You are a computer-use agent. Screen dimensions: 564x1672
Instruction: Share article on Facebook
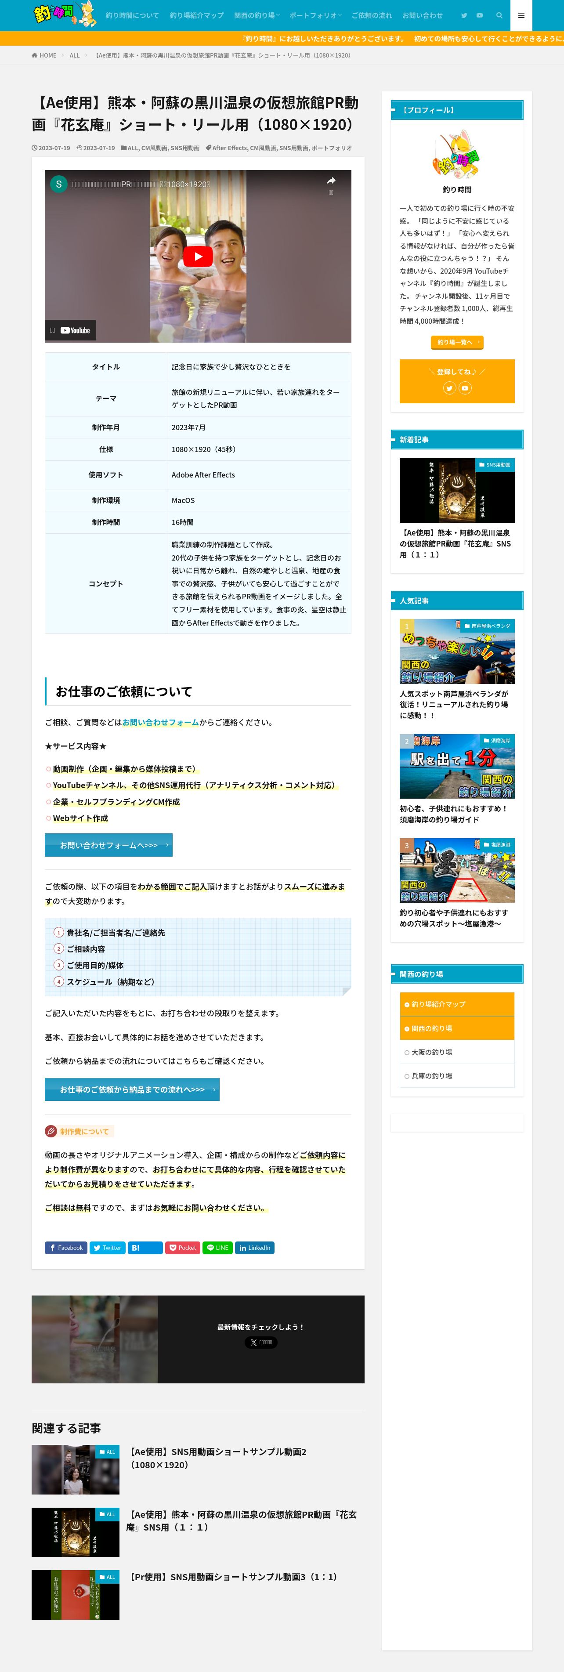(66, 1248)
